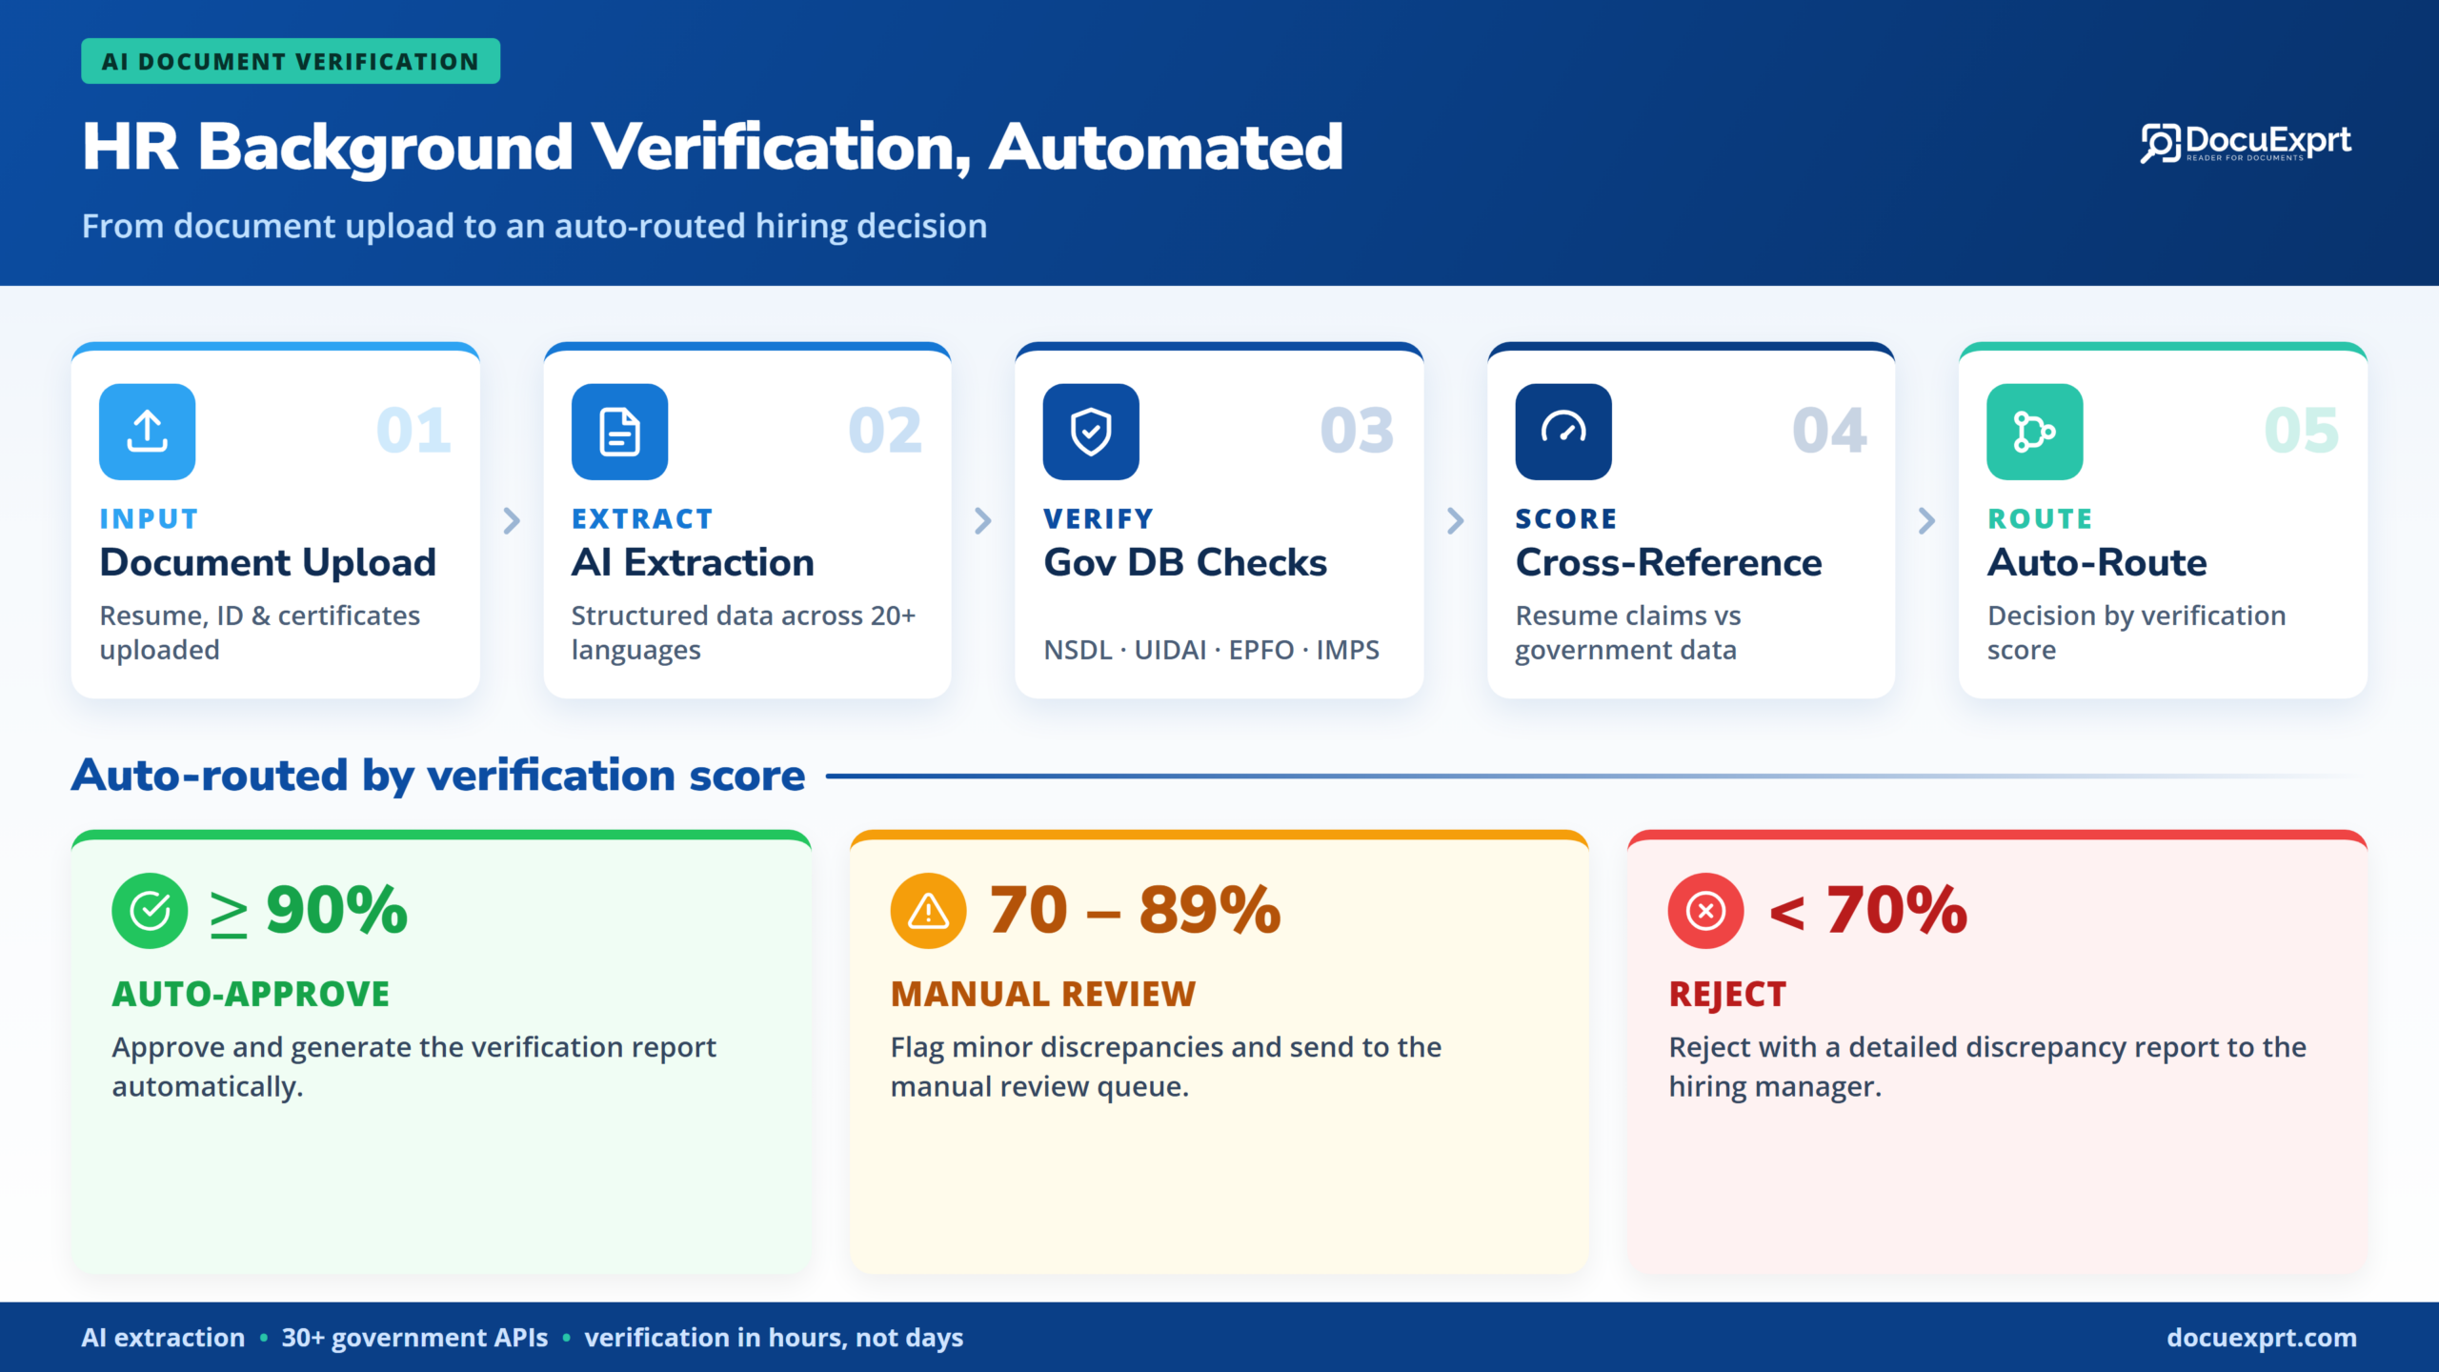Click footer text 30+ government APIs

tap(414, 1339)
